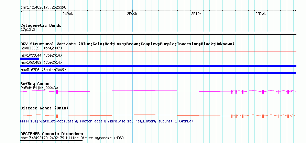Screen dimensions: 306x143
Task: Open variant nsv1065489 (Coe2014) label
Action: click(41, 62)
